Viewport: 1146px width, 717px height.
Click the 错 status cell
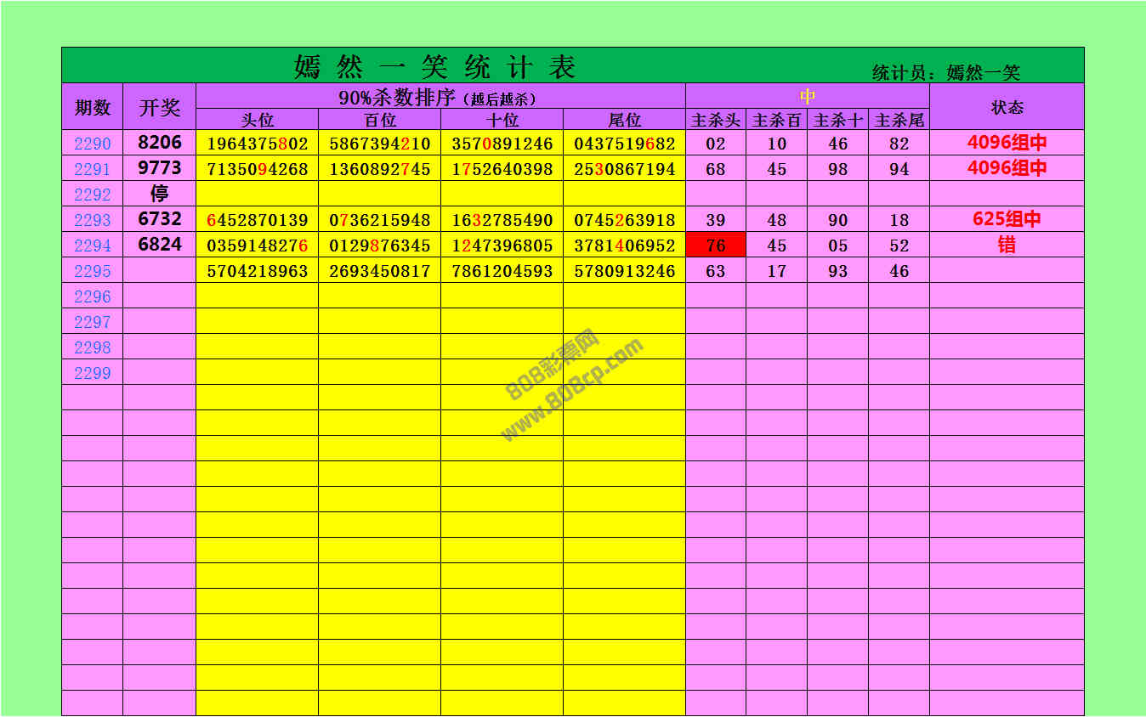(x=1007, y=246)
